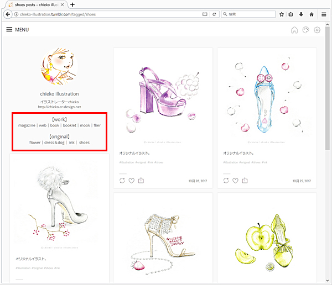Open the magazine work category

click(x=27, y=125)
